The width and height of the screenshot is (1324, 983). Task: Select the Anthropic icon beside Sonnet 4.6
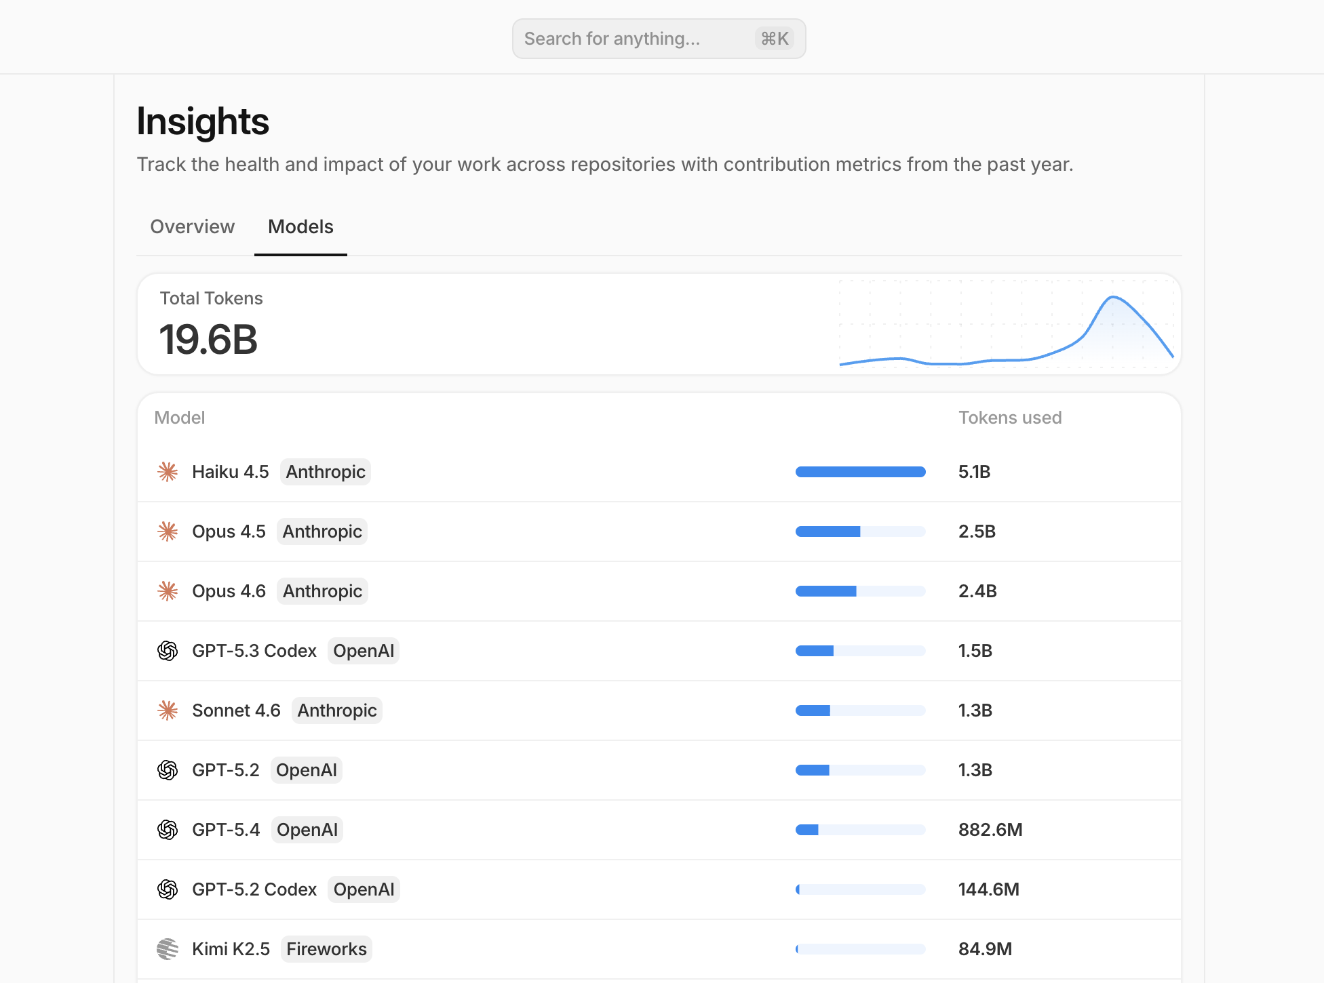(168, 710)
